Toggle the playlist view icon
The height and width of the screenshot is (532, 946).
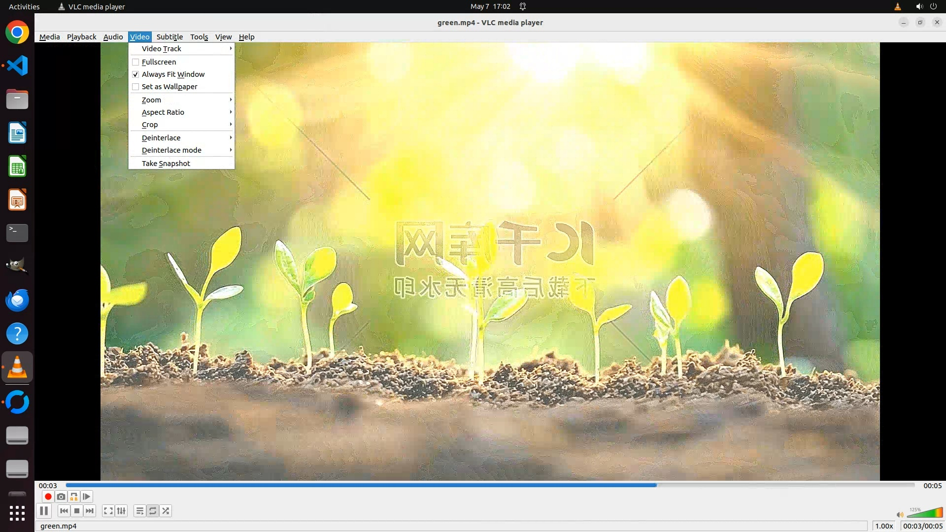139,511
